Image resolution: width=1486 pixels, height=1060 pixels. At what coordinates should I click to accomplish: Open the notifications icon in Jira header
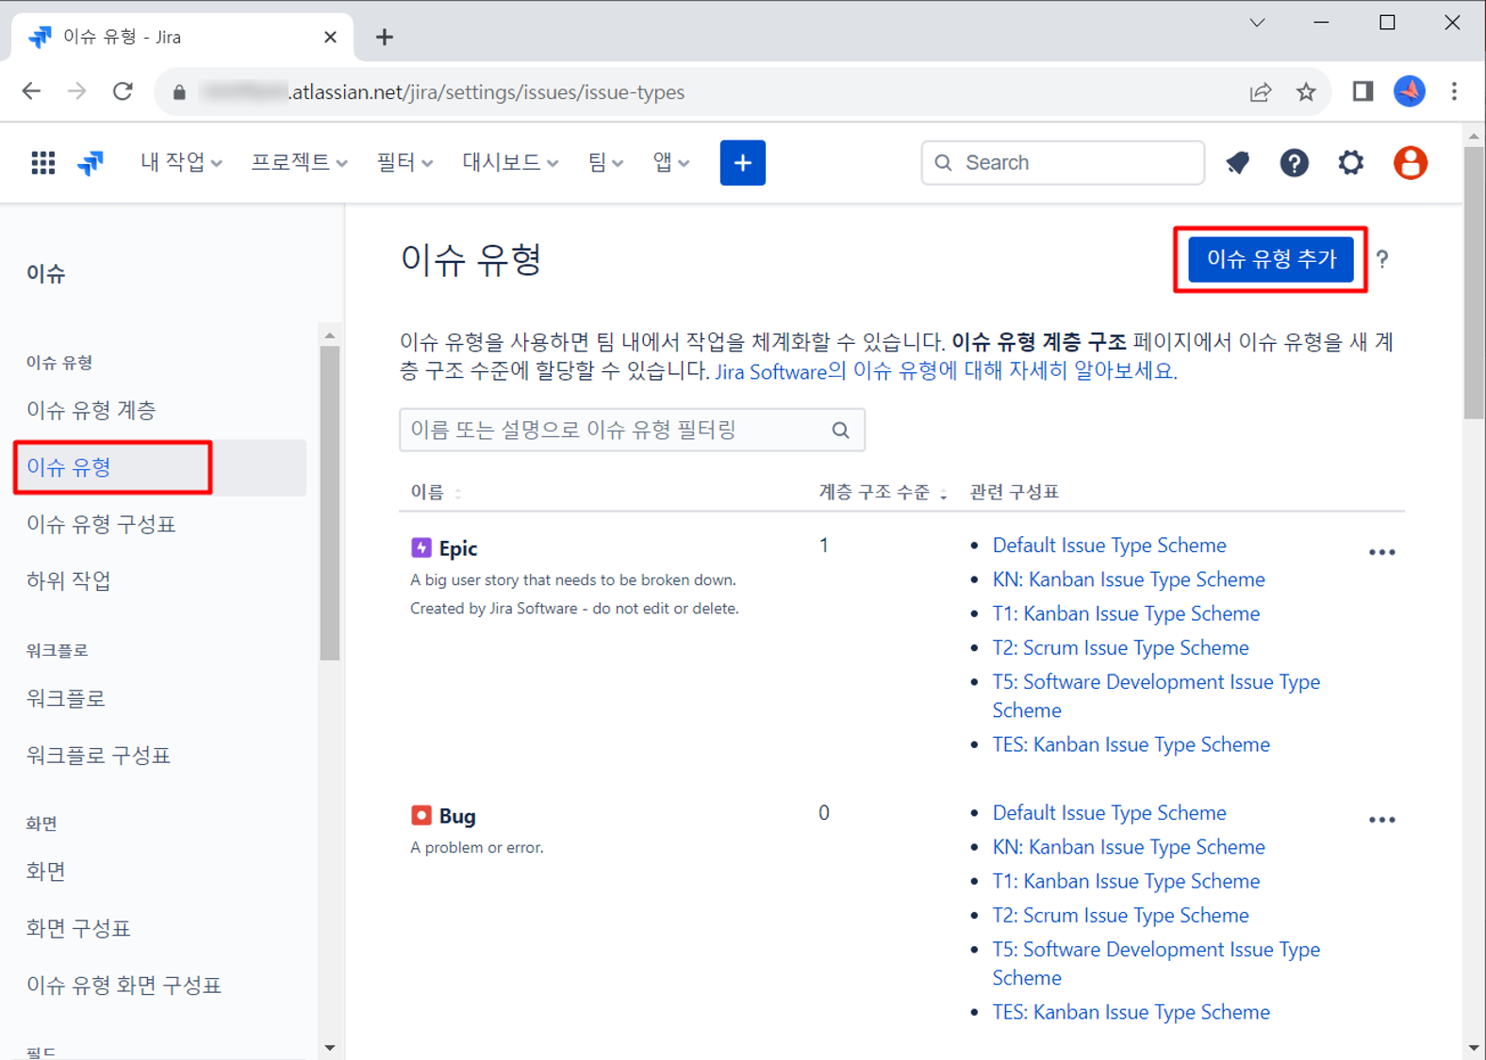pyautogui.click(x=1237, y=163)
